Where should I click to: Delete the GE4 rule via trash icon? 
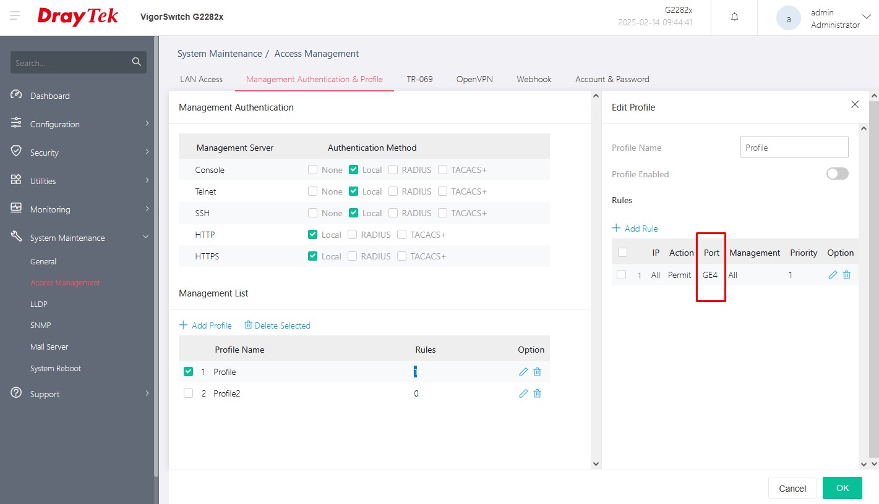tap(847, 275)
